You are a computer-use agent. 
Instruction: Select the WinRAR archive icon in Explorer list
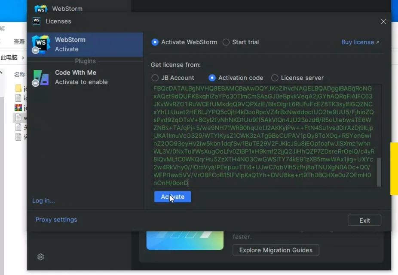click(18, 108)
